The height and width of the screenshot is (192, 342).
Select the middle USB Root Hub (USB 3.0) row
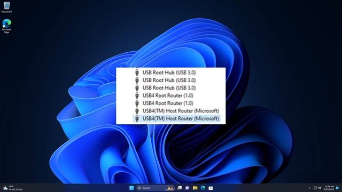165,80
